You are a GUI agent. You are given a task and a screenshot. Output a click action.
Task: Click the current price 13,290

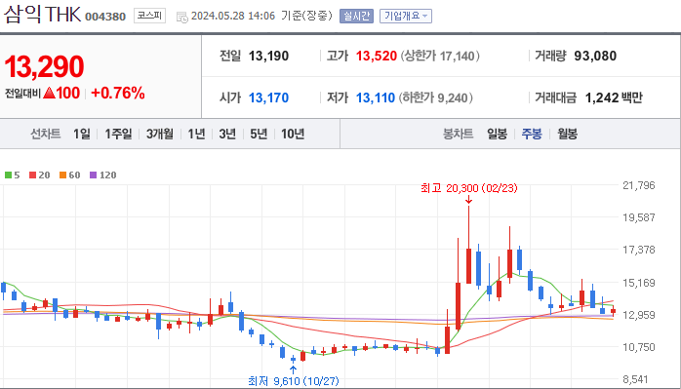click(x=44, y=67)
